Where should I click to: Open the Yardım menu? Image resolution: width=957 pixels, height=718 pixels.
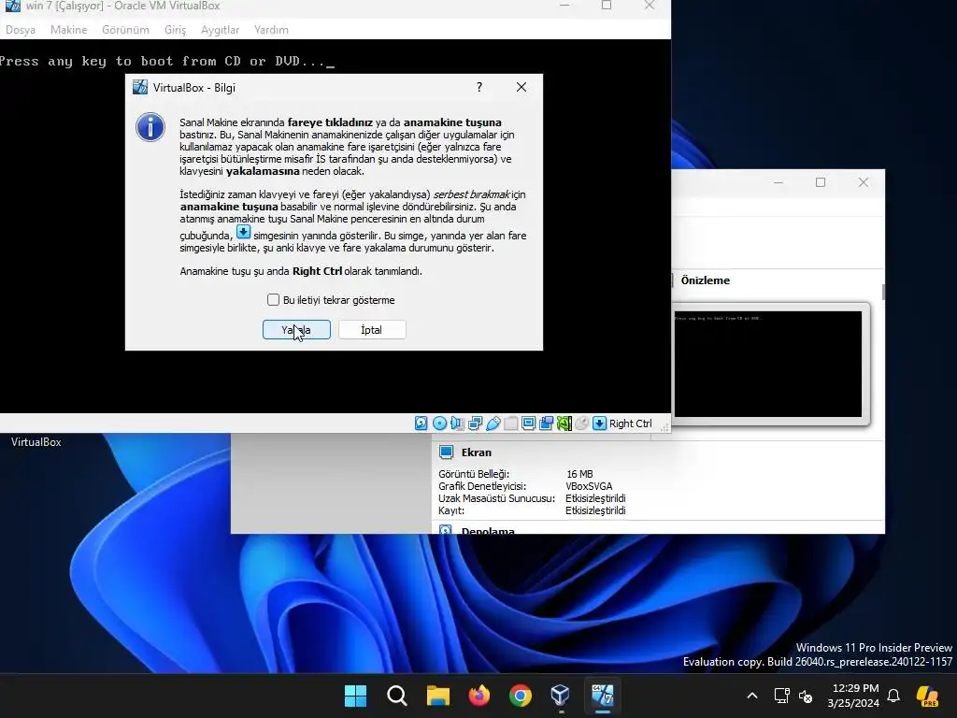[271, 30]
